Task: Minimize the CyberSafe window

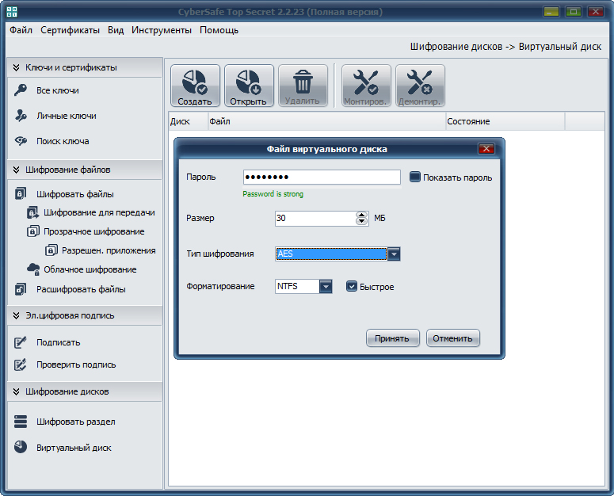Action: pyautogui.click(x=551, y=11)
